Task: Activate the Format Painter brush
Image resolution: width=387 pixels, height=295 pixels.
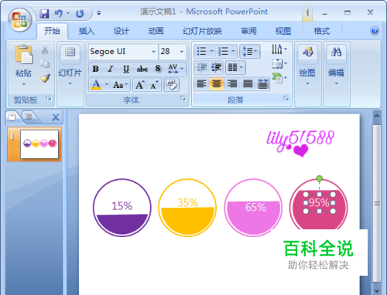Action: pyautogui.click(x=45, y=78)
